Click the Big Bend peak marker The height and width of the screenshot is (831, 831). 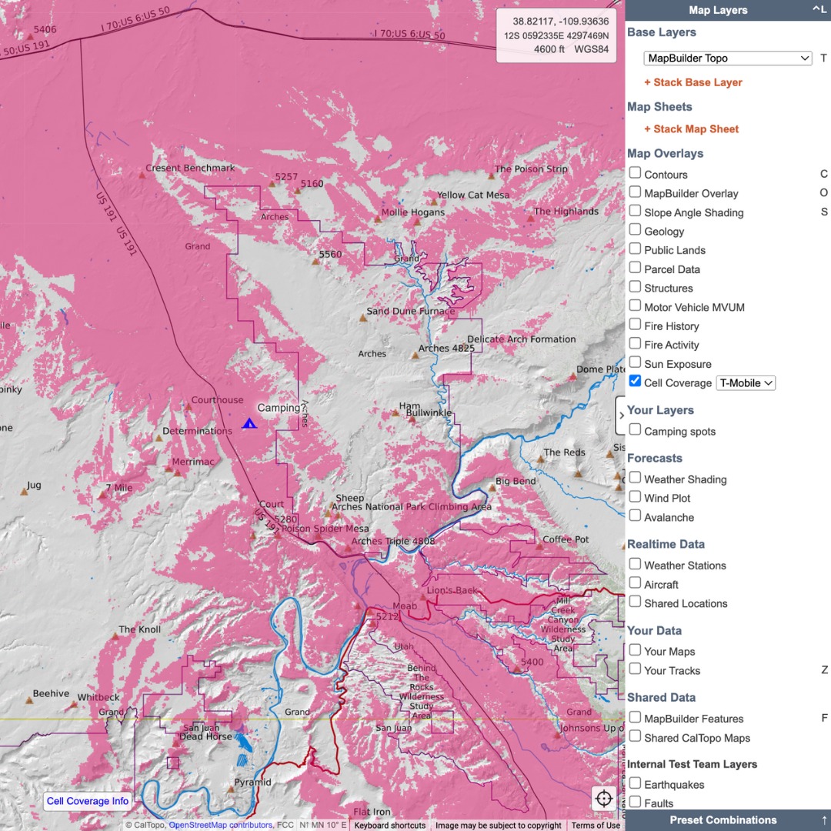coord(492,488)
